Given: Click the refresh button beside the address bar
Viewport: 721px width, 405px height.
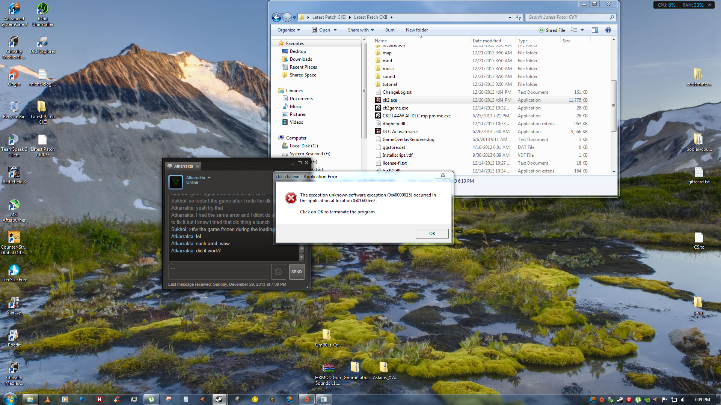Looking at the screenshot, I should click(519, 17).
